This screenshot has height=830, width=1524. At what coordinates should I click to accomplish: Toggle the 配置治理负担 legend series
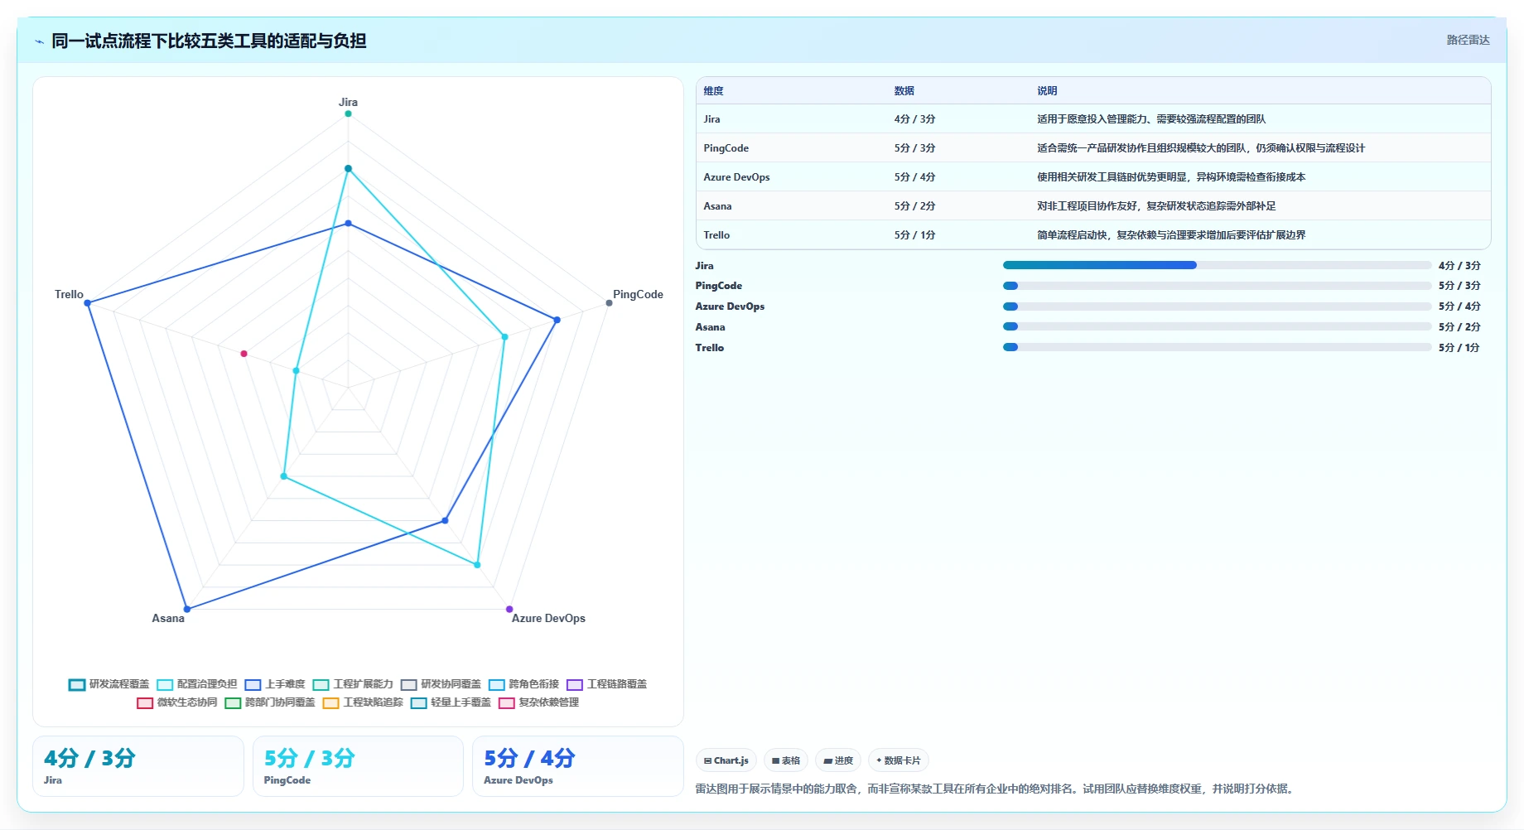pyautogui.click(x=197, y=684)
